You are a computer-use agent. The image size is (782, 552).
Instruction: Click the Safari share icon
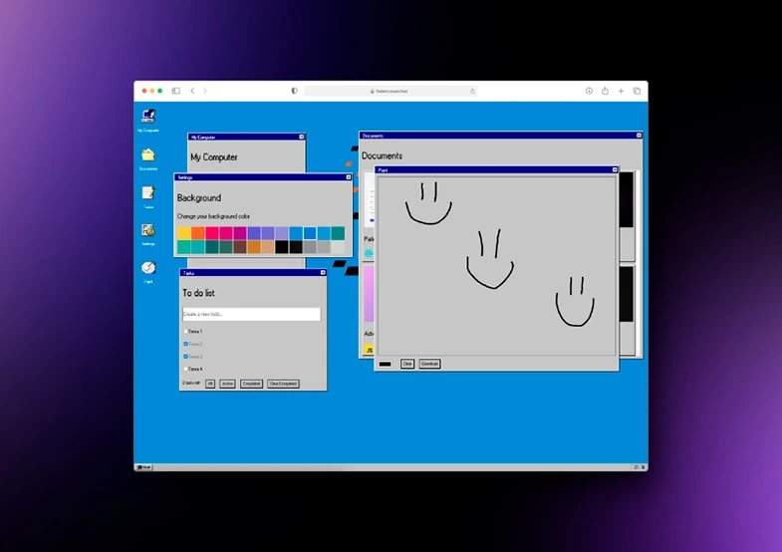click(605, 91)
